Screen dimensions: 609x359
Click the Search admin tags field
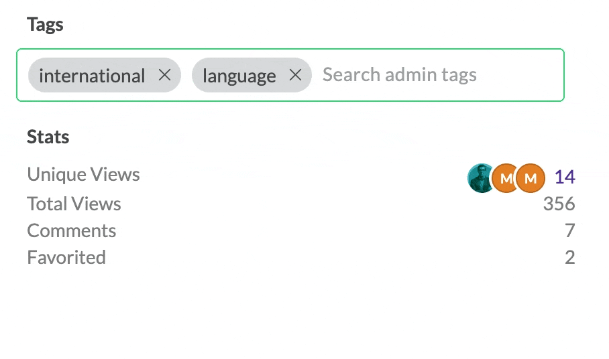coord(400,75)
